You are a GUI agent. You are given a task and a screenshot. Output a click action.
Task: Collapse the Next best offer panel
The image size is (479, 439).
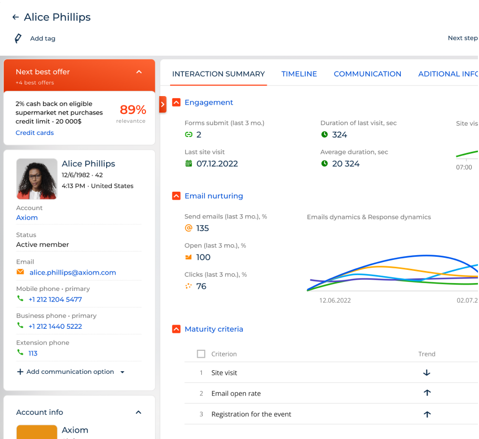click(x=139, y=72)
